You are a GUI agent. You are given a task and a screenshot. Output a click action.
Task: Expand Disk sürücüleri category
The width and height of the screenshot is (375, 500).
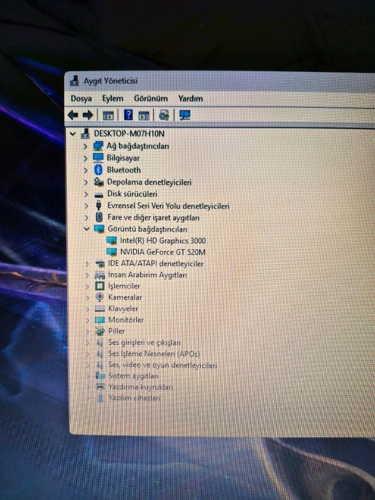pos(86,194)
